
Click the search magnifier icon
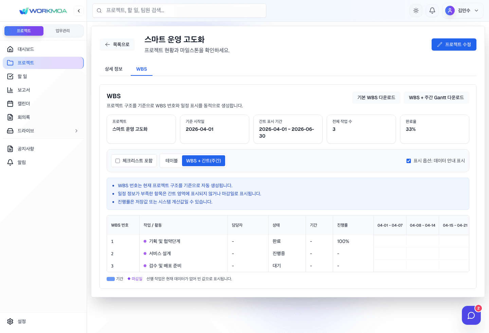point(99,11)
